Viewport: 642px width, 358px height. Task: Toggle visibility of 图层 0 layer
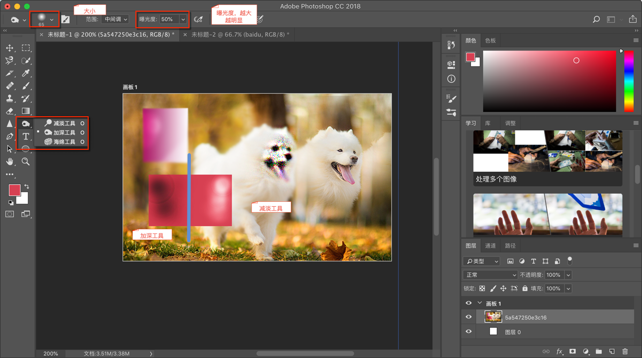point(469,332)
